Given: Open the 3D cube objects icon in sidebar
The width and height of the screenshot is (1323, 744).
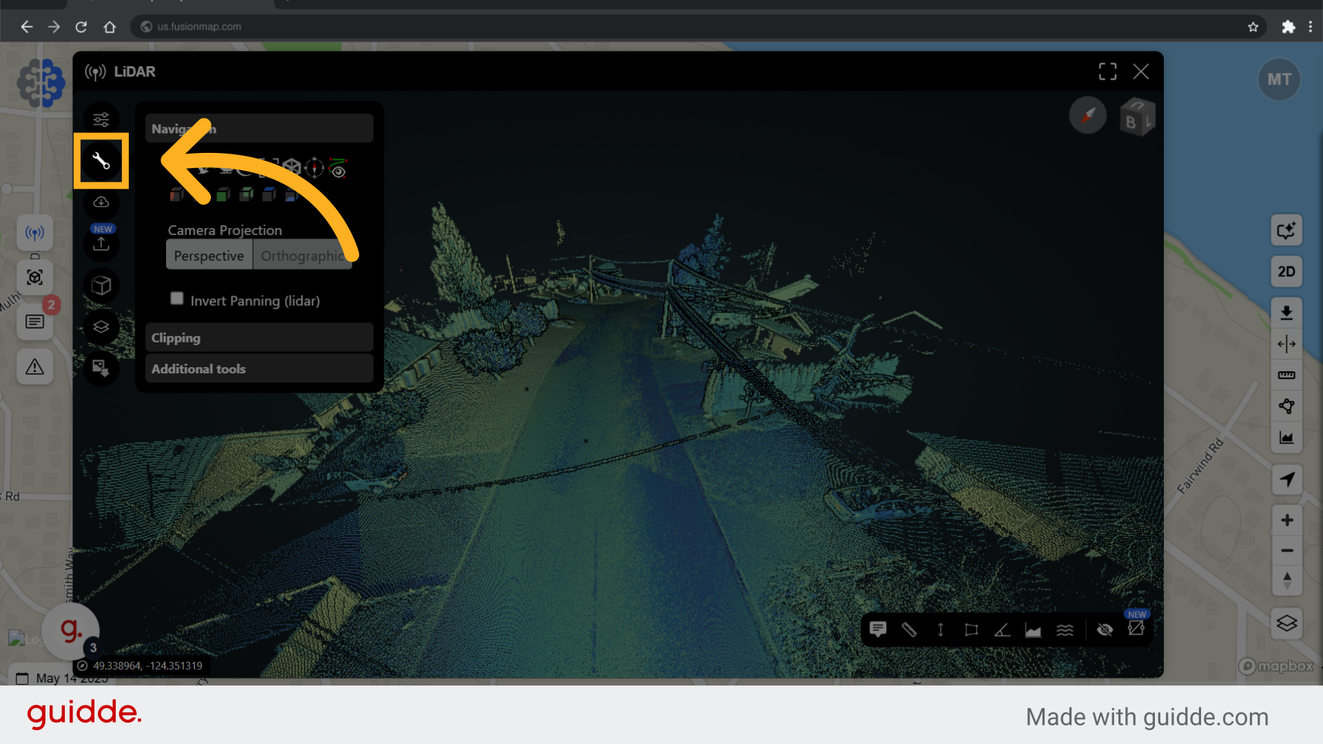Looking at the screenshot, I should click(x=101, y=285).
